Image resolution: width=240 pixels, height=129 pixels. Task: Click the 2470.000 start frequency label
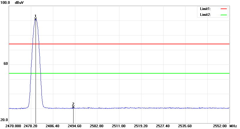[x=13, y=126]
